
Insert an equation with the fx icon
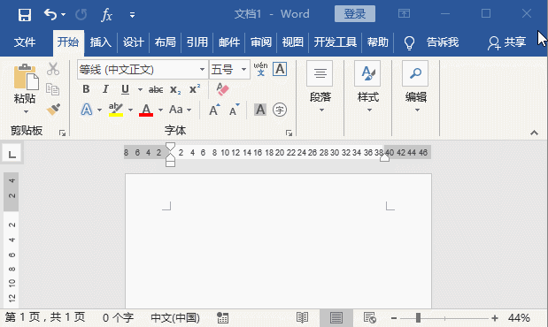point(106,15)
